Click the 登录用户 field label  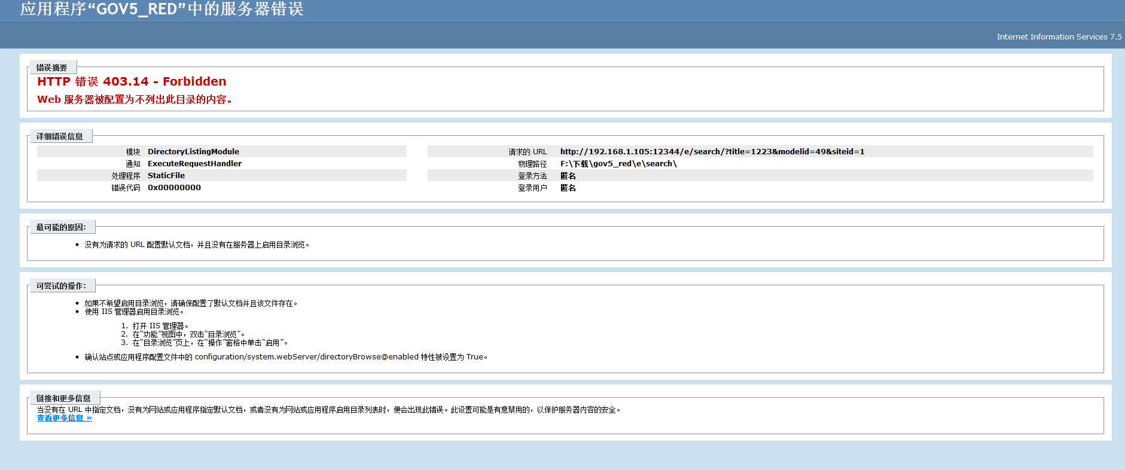pyautogui.click(x=532, y=188)
